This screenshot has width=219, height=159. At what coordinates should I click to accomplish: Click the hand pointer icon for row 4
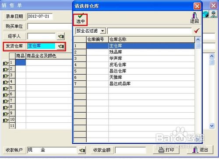6,82
